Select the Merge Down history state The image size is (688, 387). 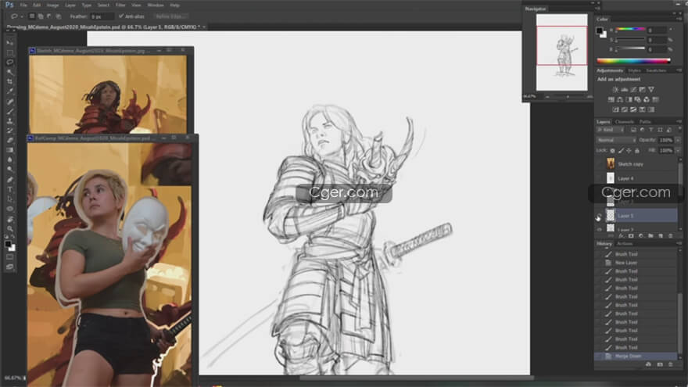pyautogui.click(x=636, y=357)
